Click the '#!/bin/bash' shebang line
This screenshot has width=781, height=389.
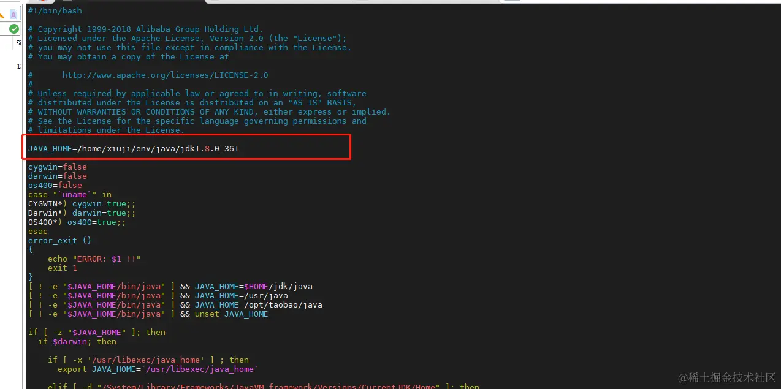pos(55,10)
